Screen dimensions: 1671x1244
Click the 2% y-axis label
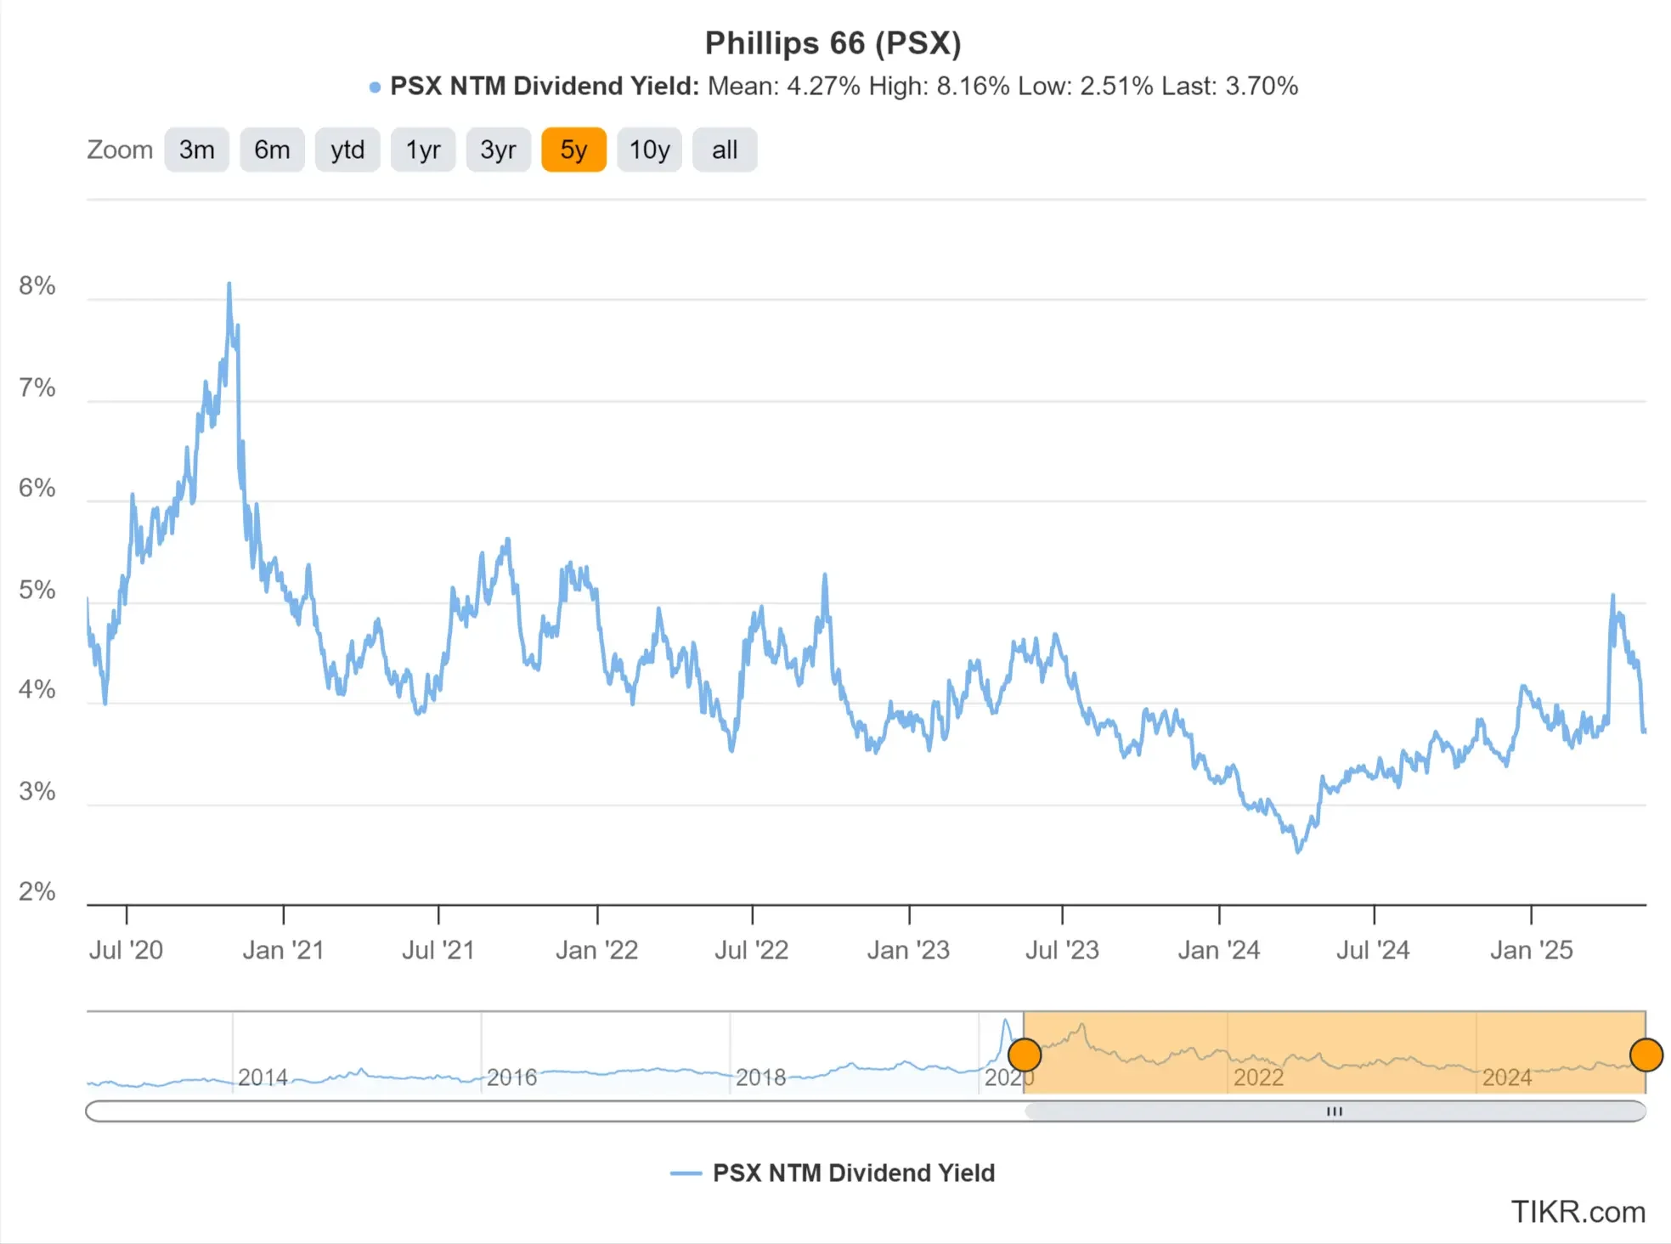(37, 892)
